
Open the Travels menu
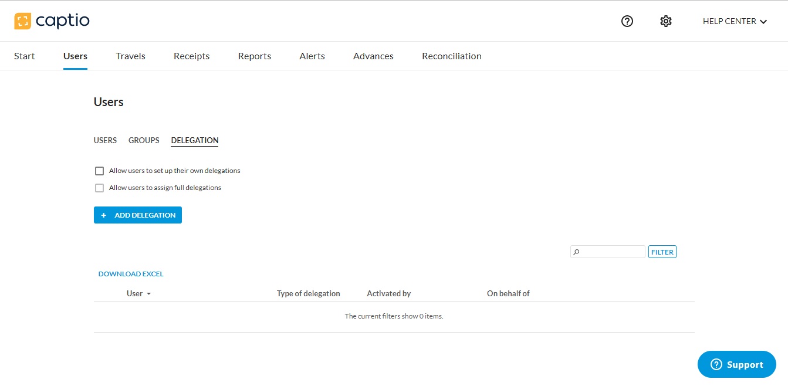click(x=130, y=56)
